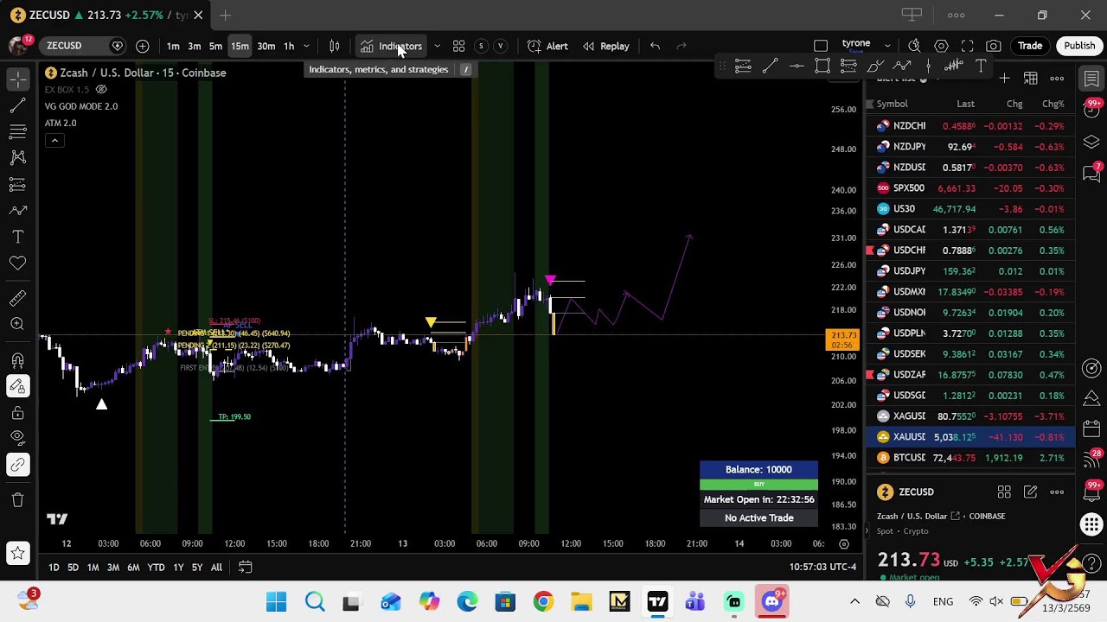
Task: Open the indicator templates grid icon
Action: coord(458,46)
